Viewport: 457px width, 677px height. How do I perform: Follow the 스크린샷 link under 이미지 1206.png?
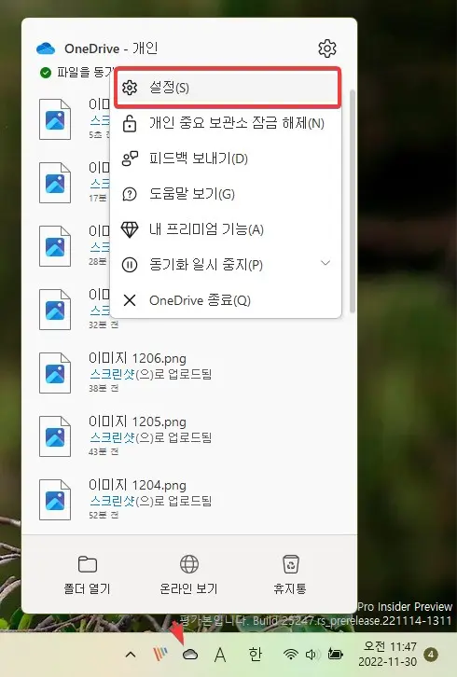click(112, 374)
